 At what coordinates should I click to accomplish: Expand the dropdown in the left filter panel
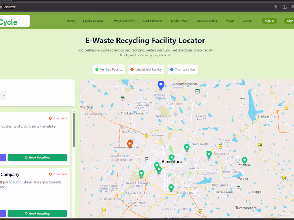point(4,95)
